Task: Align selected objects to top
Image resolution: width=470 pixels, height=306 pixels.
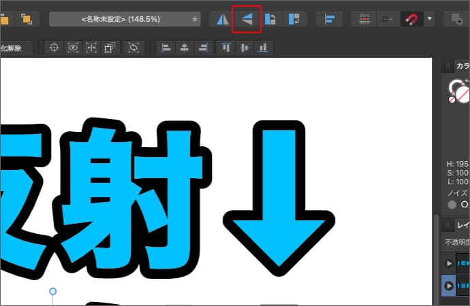Action: 226,48
